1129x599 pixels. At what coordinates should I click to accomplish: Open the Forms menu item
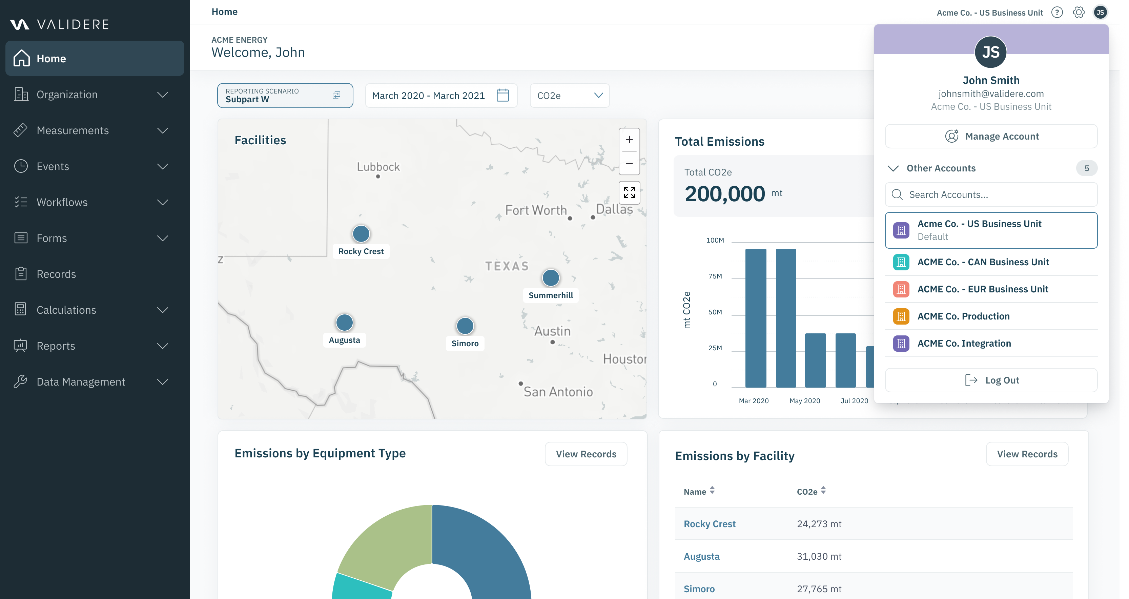tap(95, 239)
